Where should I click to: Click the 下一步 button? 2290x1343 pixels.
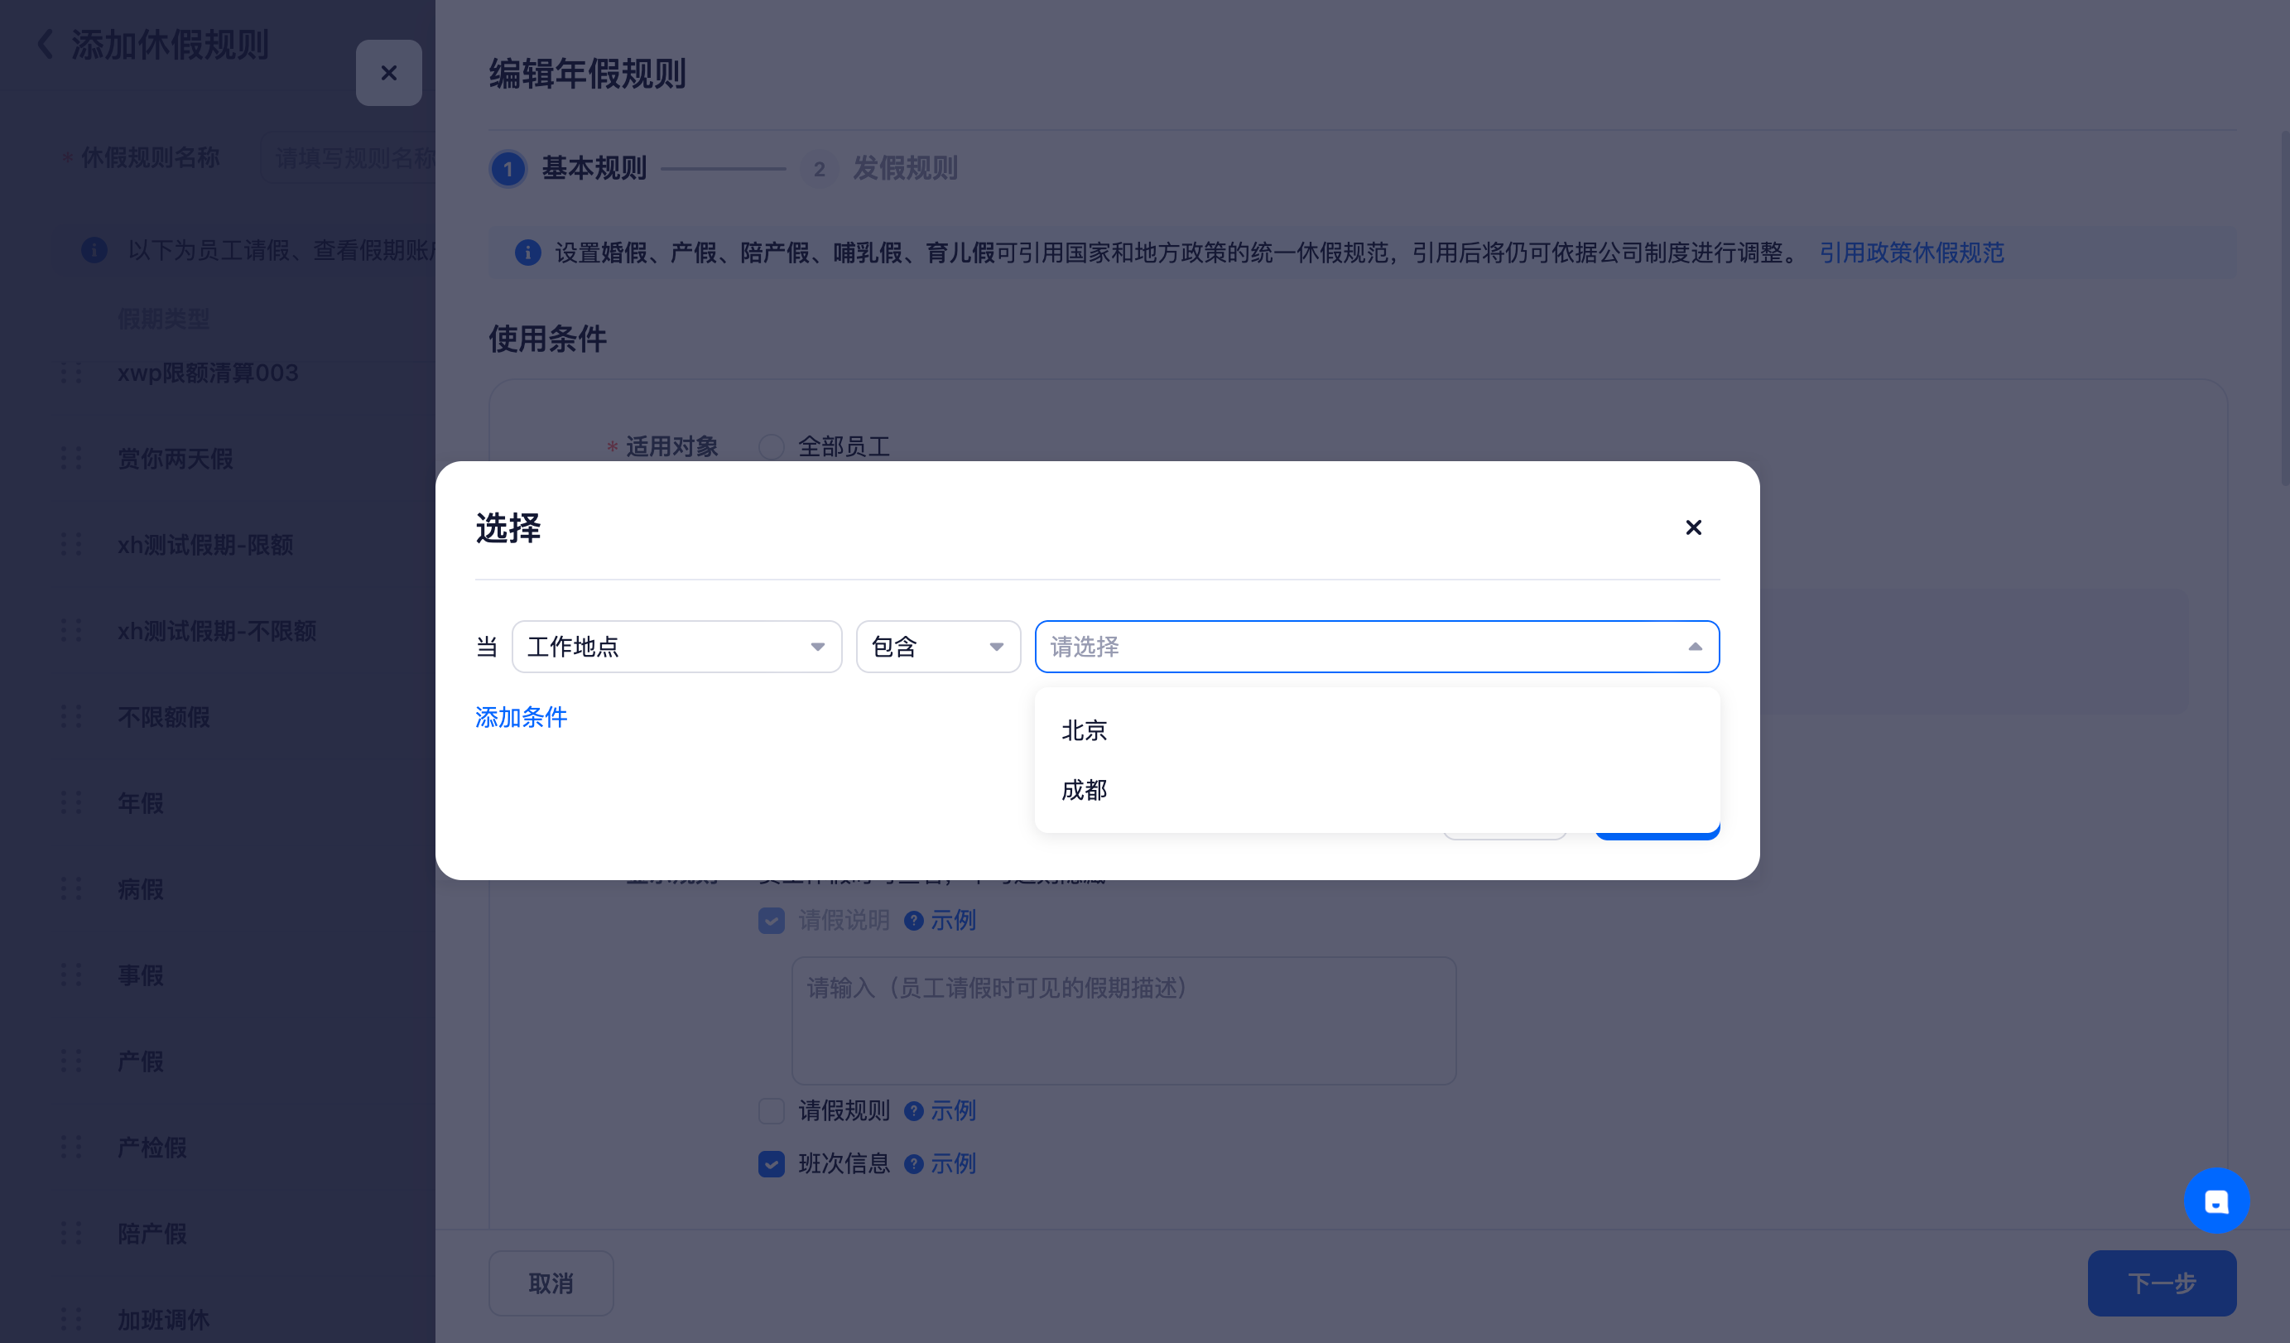click(x=2161, y=1282)
